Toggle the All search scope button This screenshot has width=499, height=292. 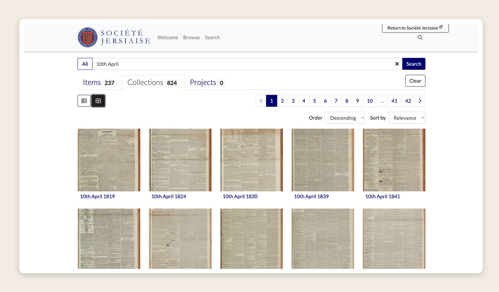tap(85, 64)
